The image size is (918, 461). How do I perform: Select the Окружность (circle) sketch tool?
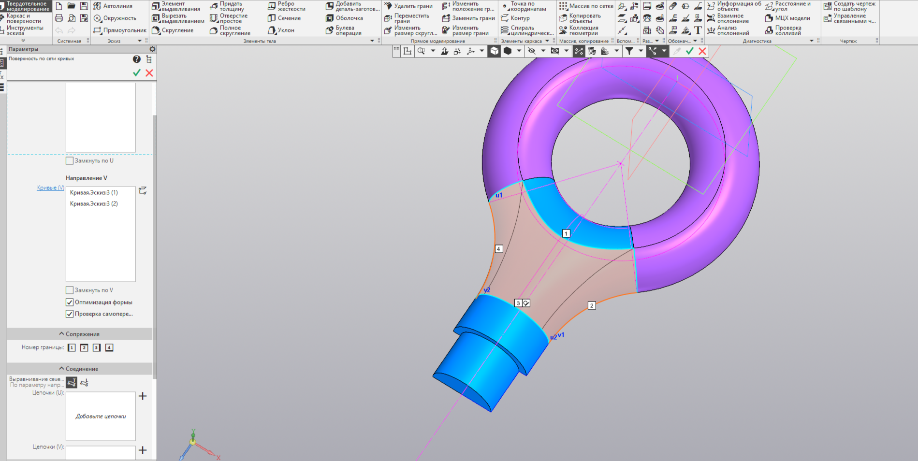(115, 18)
